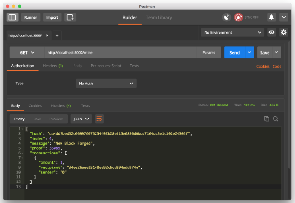The width and height of the screenshot is (295, 203).
Task: Open the No Auth type dropdown
Action: [x=106, y=84]
